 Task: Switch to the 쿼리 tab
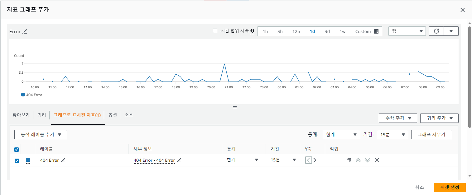(42, 115)
